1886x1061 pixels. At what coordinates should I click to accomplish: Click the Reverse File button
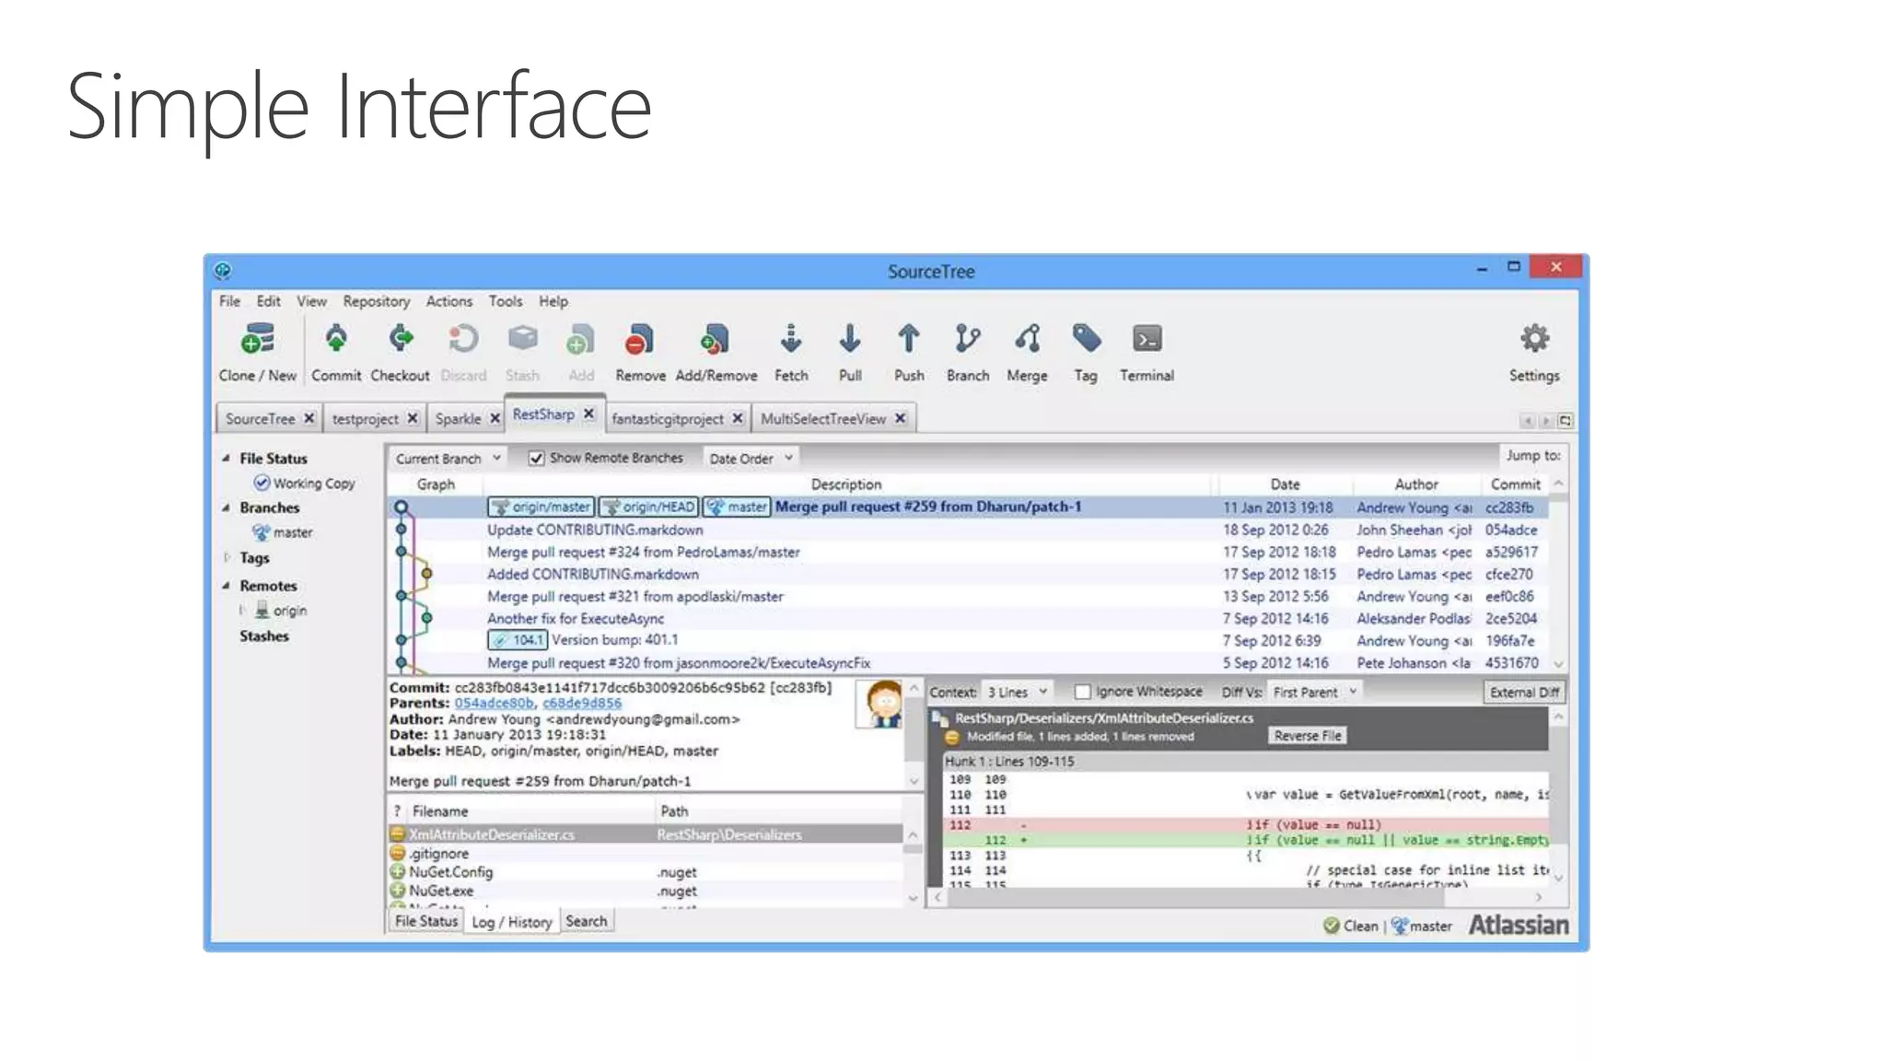pyautogui.click(x=1308, y=736)
